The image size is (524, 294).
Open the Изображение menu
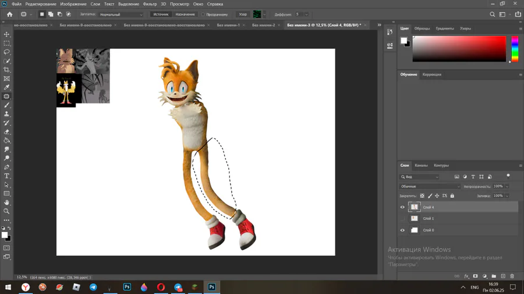point(73,4)
